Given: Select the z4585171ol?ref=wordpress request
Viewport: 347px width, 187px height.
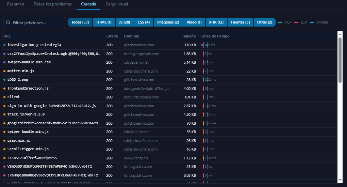Looking at the screenshot, I should 170,158.
